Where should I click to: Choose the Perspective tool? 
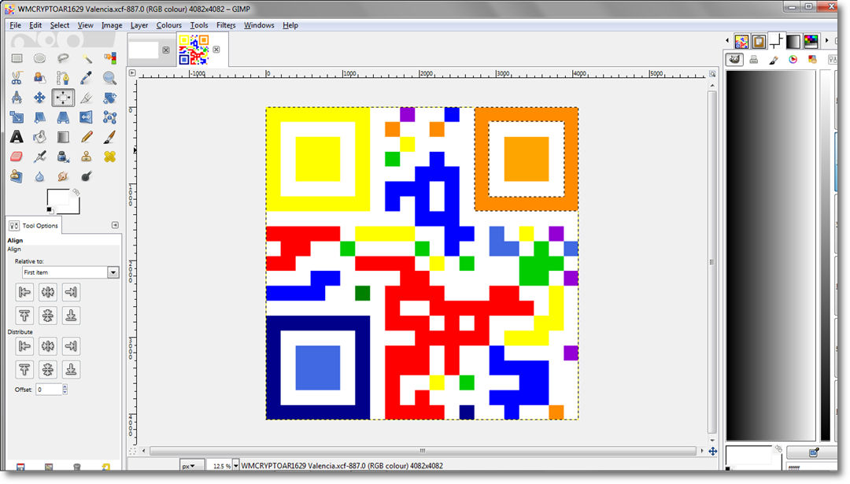click(63, 117)
